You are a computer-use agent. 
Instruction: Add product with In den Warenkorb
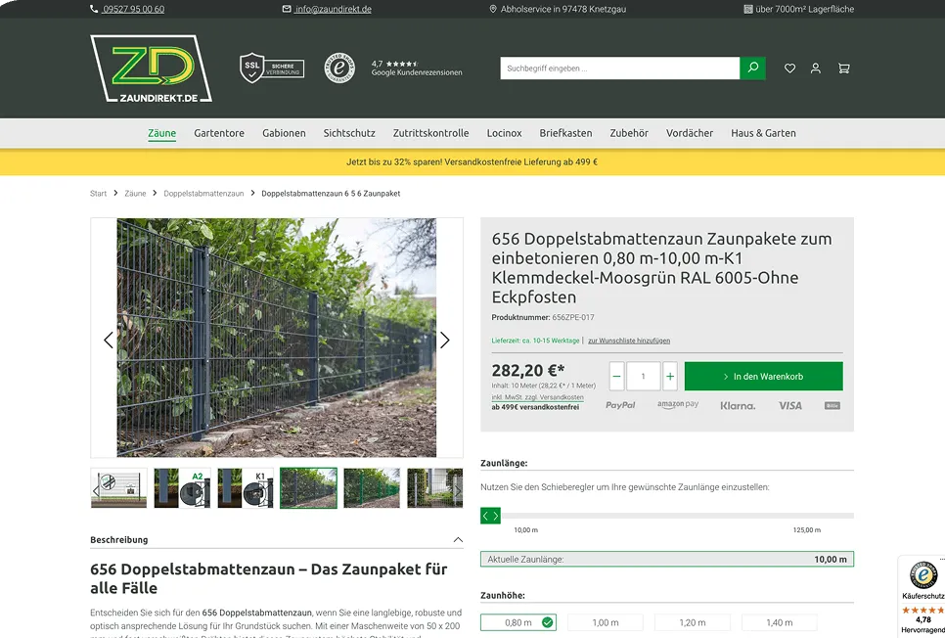coord(763,376)
